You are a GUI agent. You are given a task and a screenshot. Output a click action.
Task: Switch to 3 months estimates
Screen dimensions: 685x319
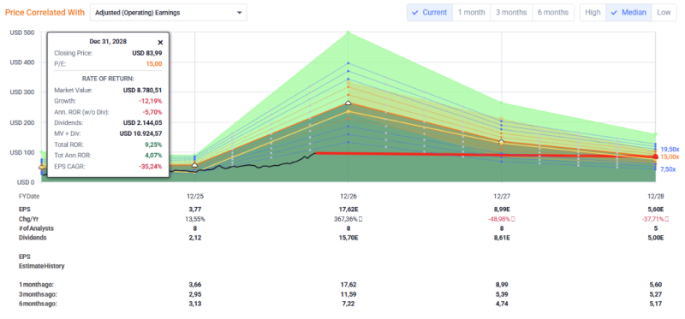[x=511, y=12]
